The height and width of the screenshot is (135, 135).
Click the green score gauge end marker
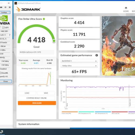[54, 41]
